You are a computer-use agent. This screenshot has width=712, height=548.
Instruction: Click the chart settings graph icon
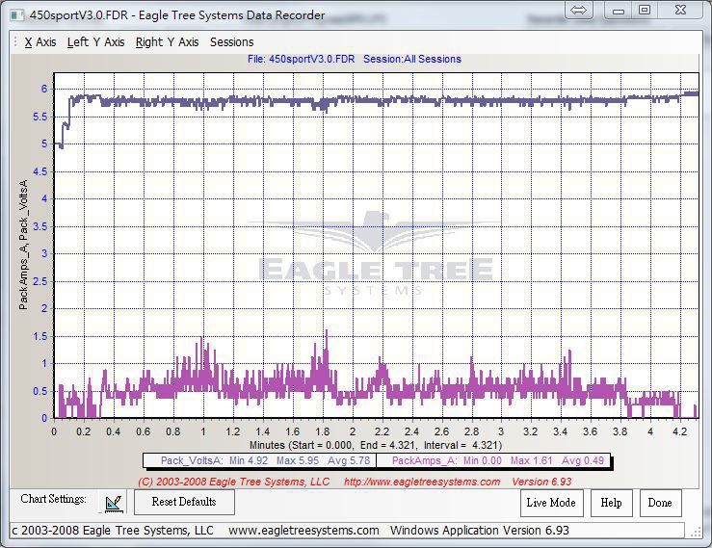pos(114,503)
